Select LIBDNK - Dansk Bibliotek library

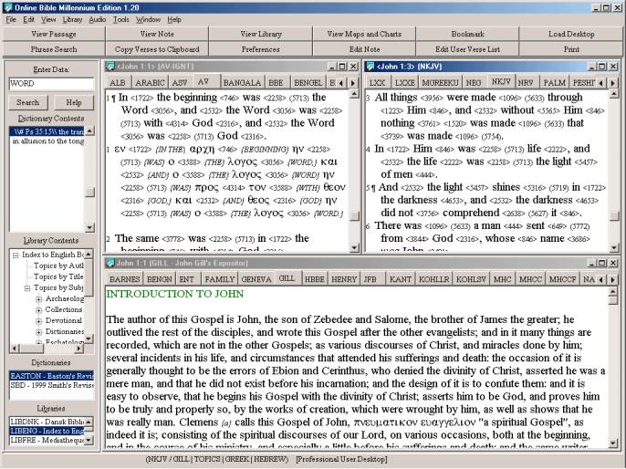point(47,422)
